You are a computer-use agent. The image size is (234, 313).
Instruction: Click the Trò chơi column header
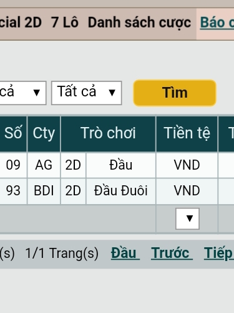coord(108,134)
